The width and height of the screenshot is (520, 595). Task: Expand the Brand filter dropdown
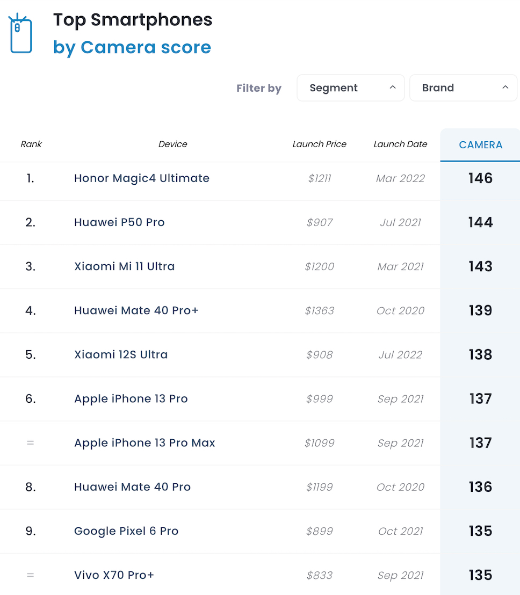point(463,88)
